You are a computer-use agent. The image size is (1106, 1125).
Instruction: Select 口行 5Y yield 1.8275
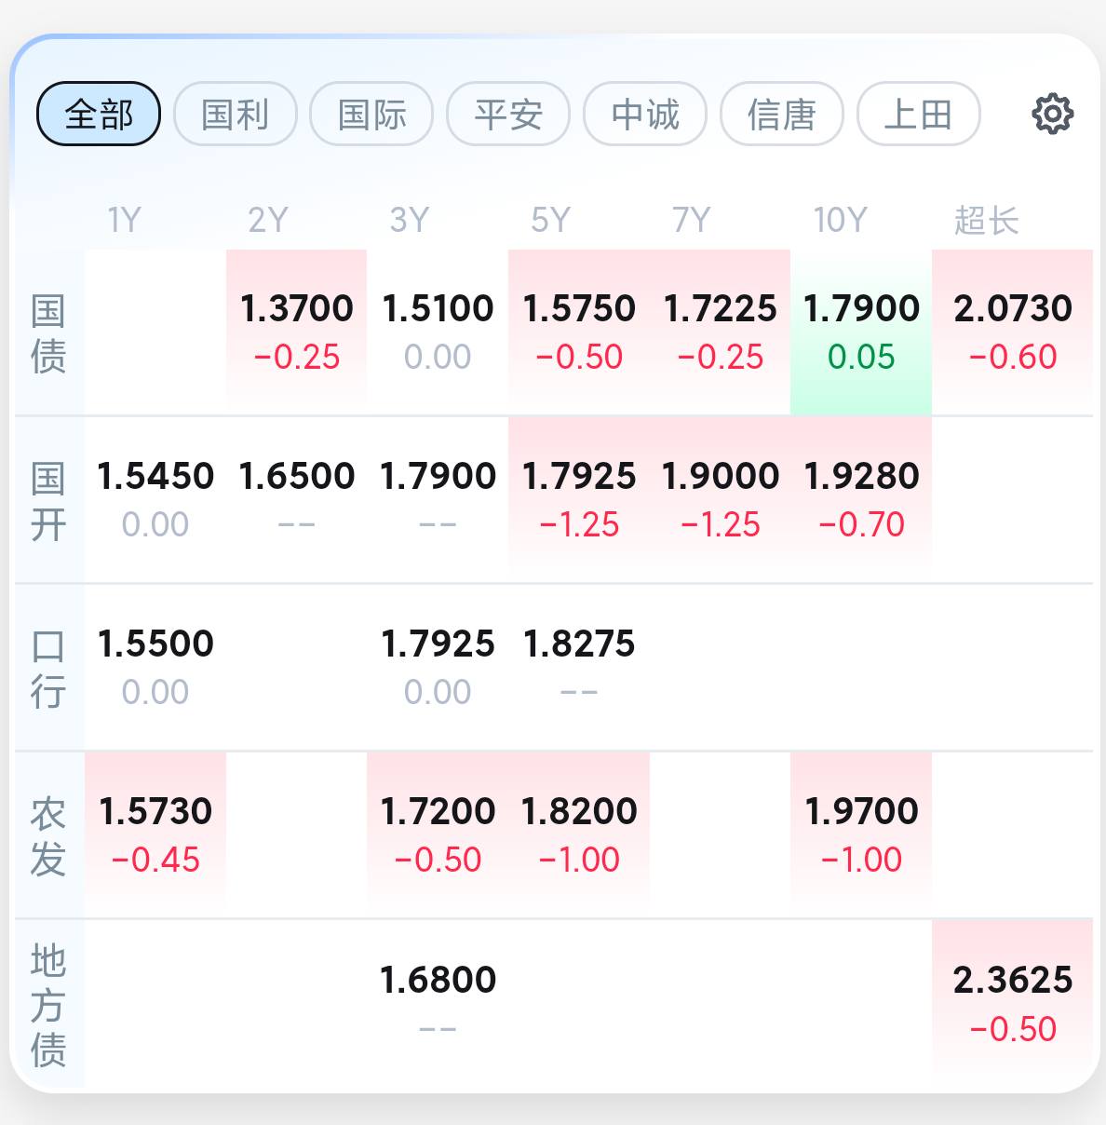pyautogui.click(x=579, y=668)
